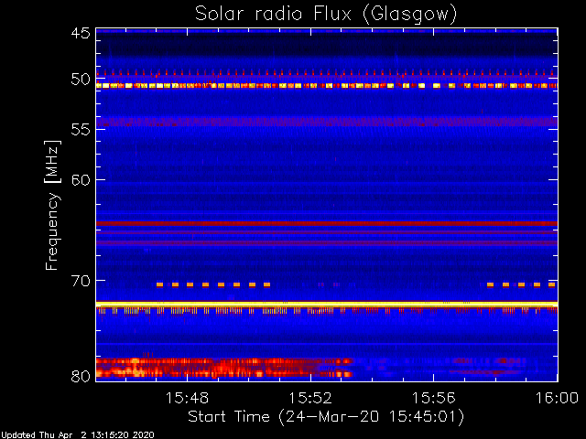Click the 'Frequency [MHz]' axis label
Screen dimensions: 586x439
[52, 205]
